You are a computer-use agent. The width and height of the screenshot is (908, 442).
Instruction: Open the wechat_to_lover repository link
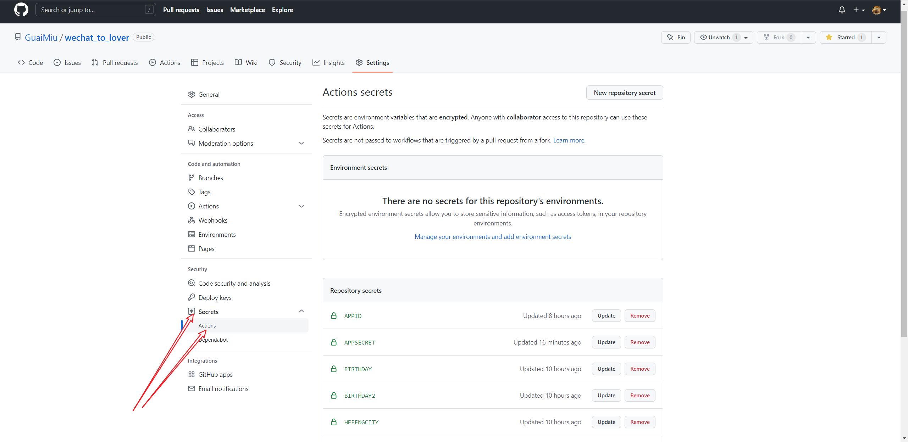coord(97,38)
